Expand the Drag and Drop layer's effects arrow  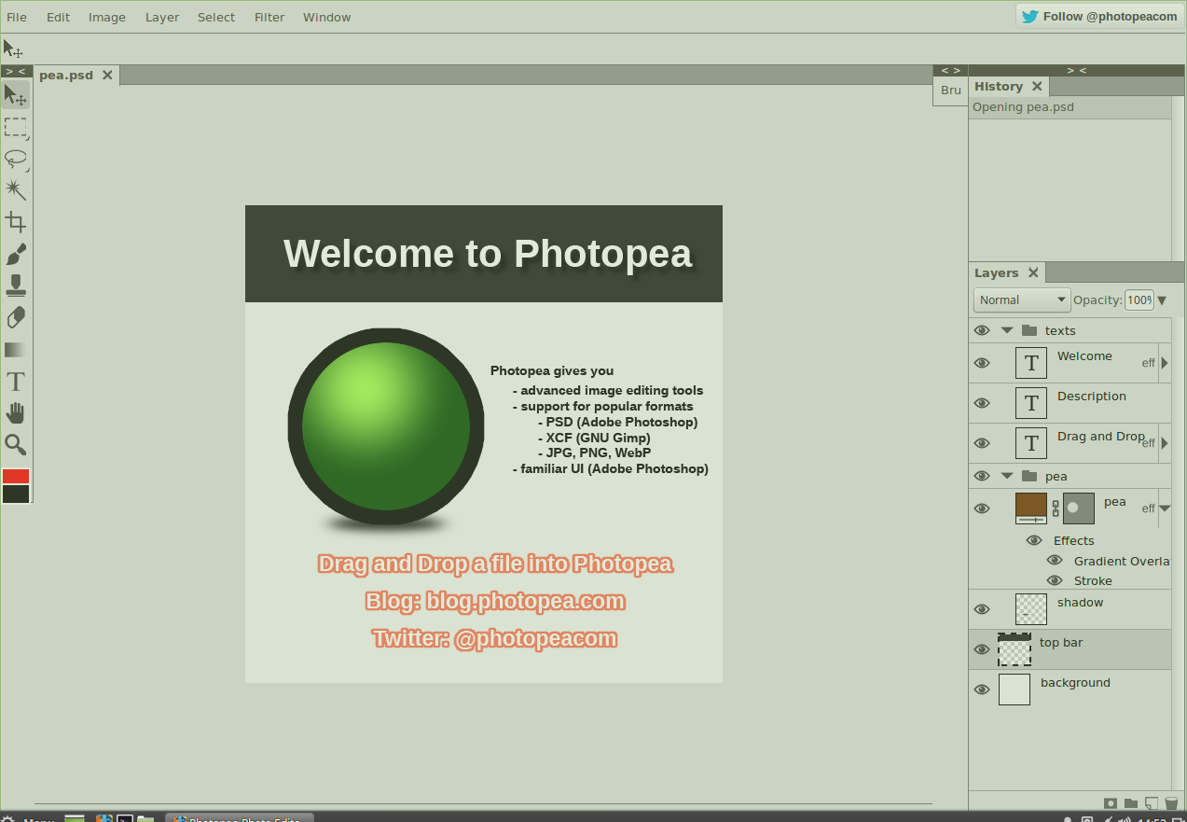[x=1165, y=443]
